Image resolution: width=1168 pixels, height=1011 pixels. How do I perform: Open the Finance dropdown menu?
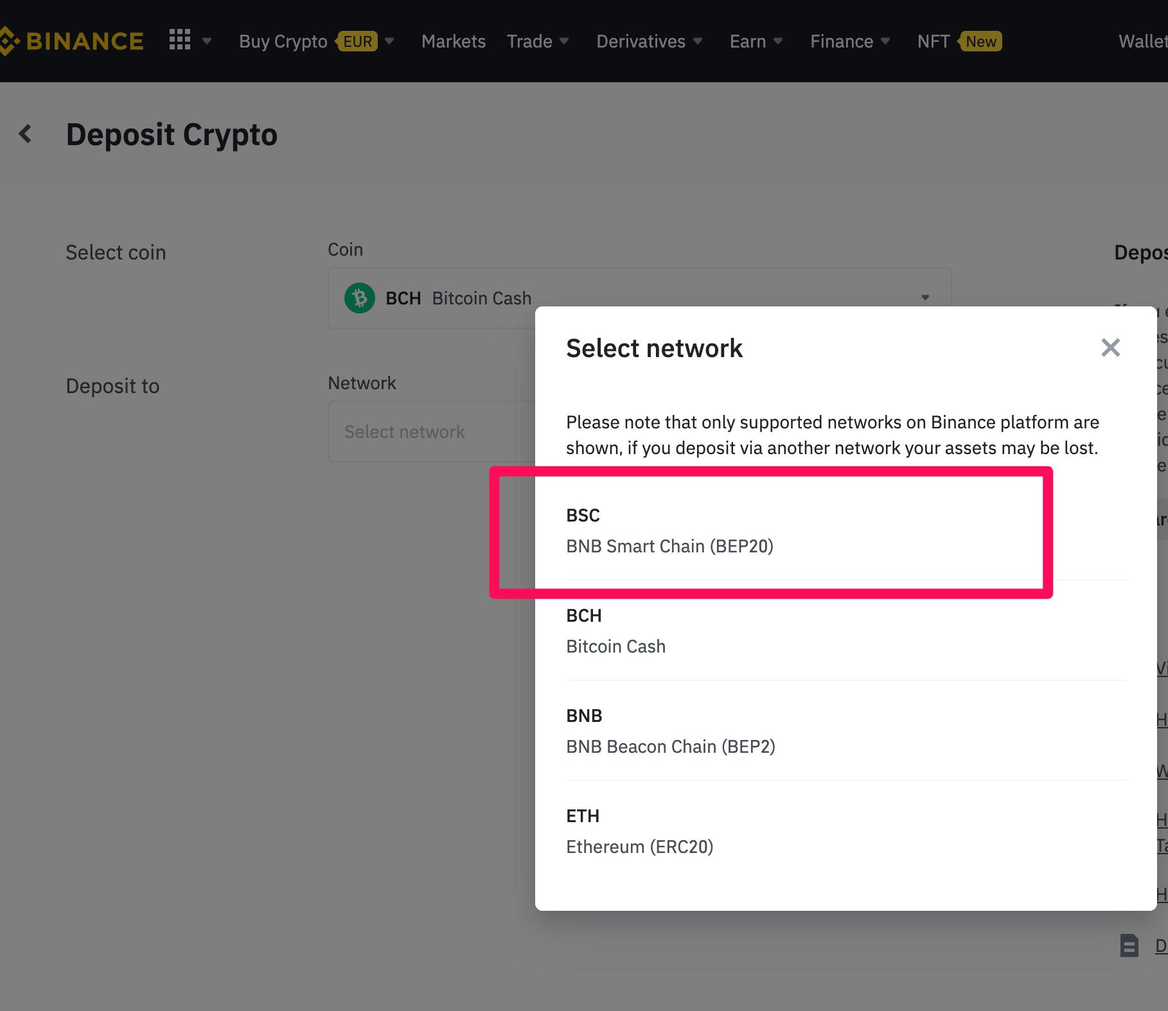coord(850,41)
